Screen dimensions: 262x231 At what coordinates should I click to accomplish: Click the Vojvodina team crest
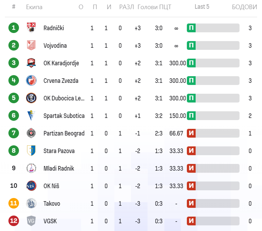31,45
